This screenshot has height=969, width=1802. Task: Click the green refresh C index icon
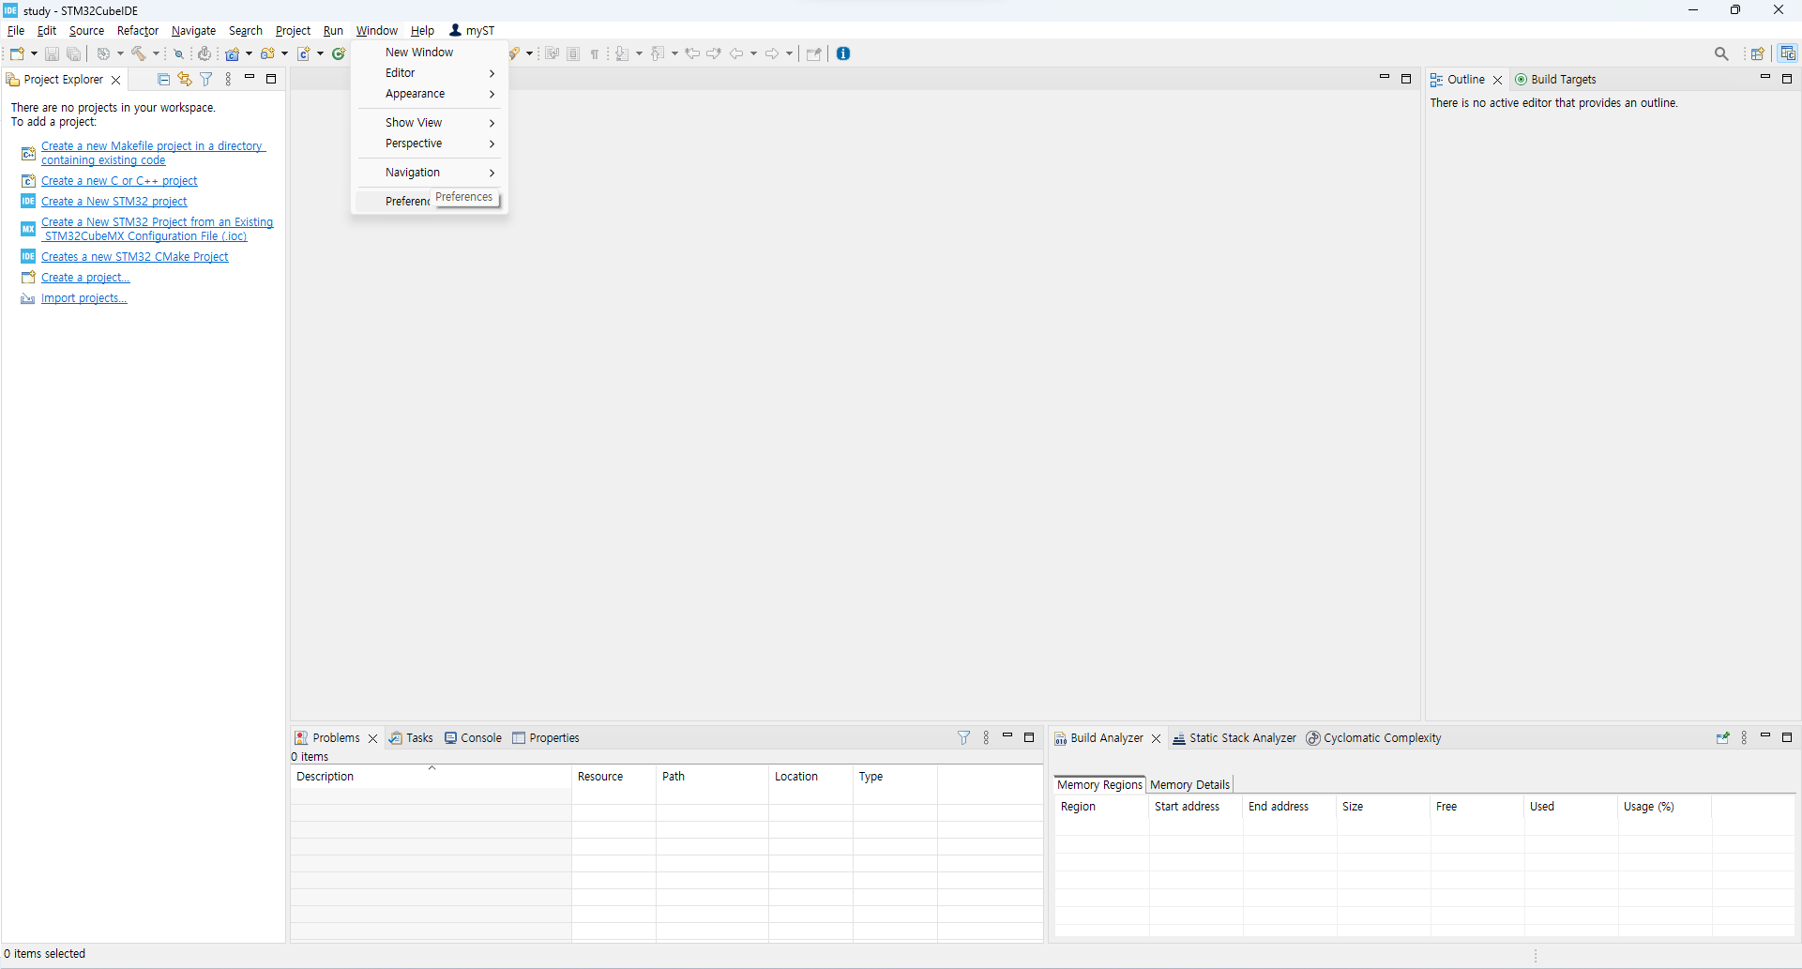(340, 53)
